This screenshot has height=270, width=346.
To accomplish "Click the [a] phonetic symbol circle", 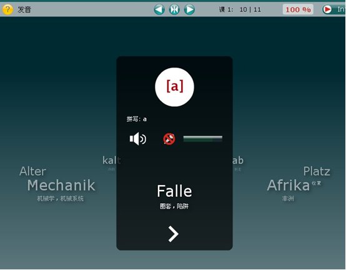I will pyautogui.click(x=174, y=87).
